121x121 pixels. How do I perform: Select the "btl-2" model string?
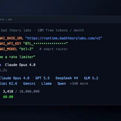pos(26,49)
